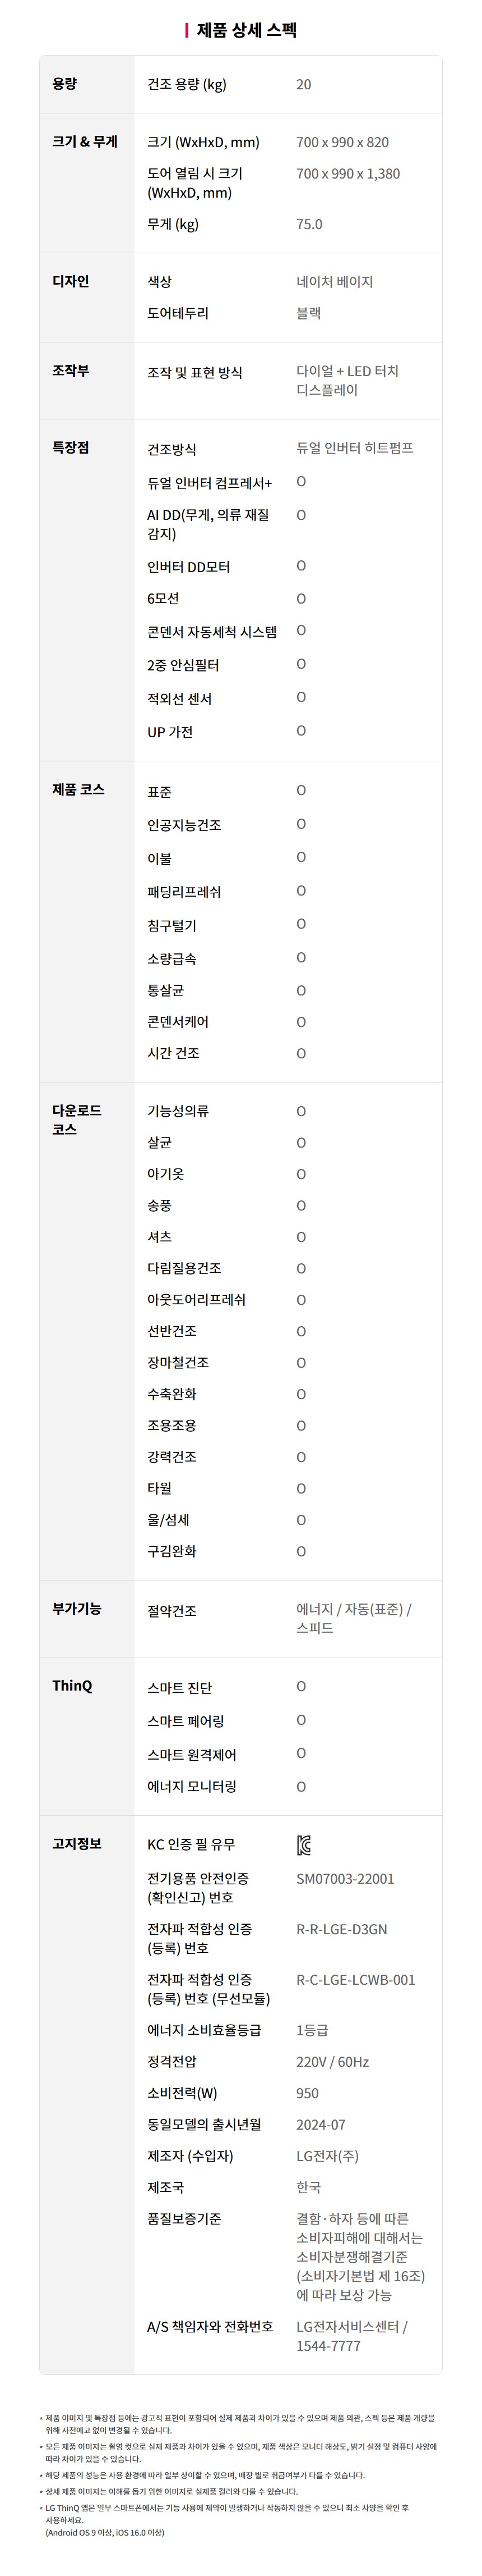
Task: Click the safety certification number SM07003-22001
Action: 345,1879
